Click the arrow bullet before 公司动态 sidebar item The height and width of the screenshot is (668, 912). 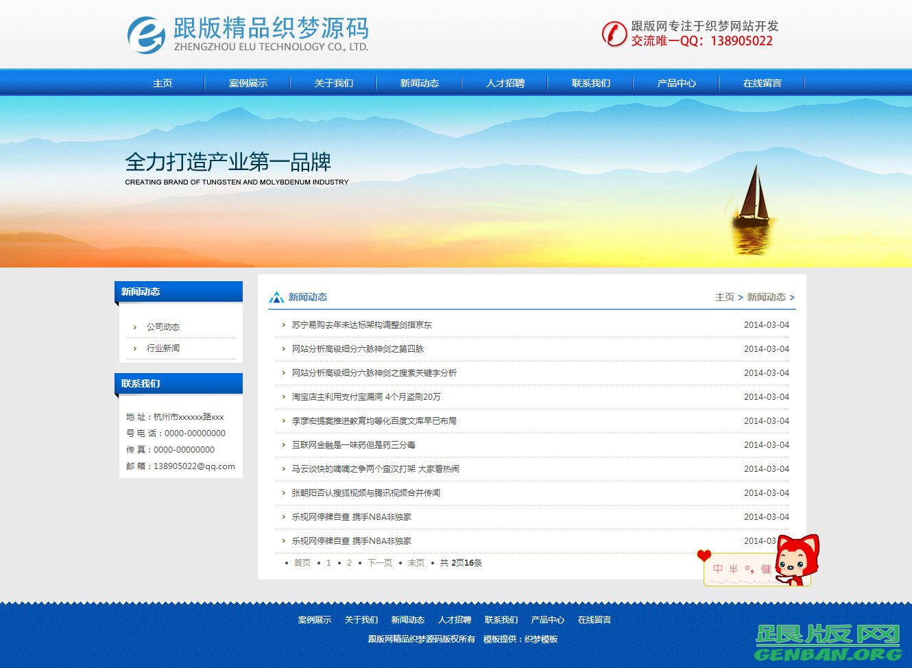(134, 327)
